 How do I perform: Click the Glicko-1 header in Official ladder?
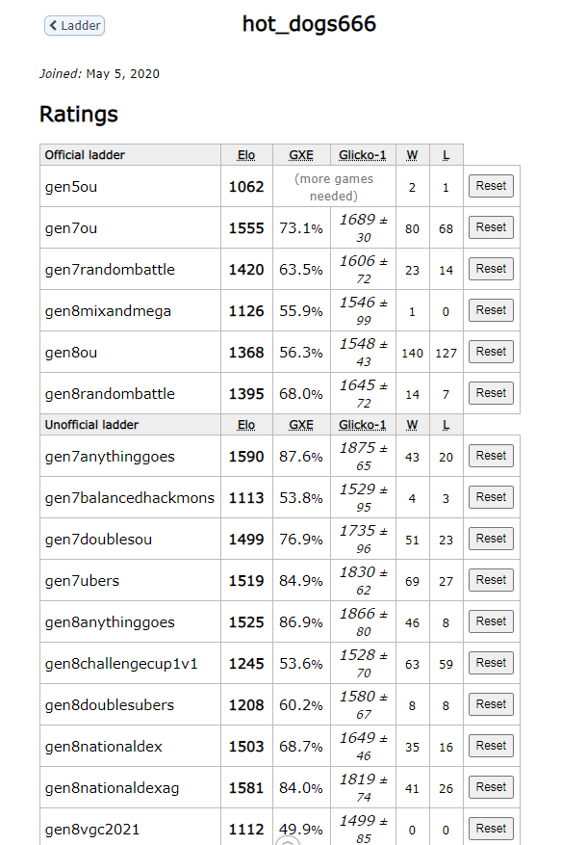pos(363,155)
